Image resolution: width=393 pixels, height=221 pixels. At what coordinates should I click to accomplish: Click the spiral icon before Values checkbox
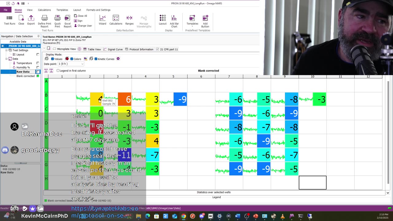47,59
